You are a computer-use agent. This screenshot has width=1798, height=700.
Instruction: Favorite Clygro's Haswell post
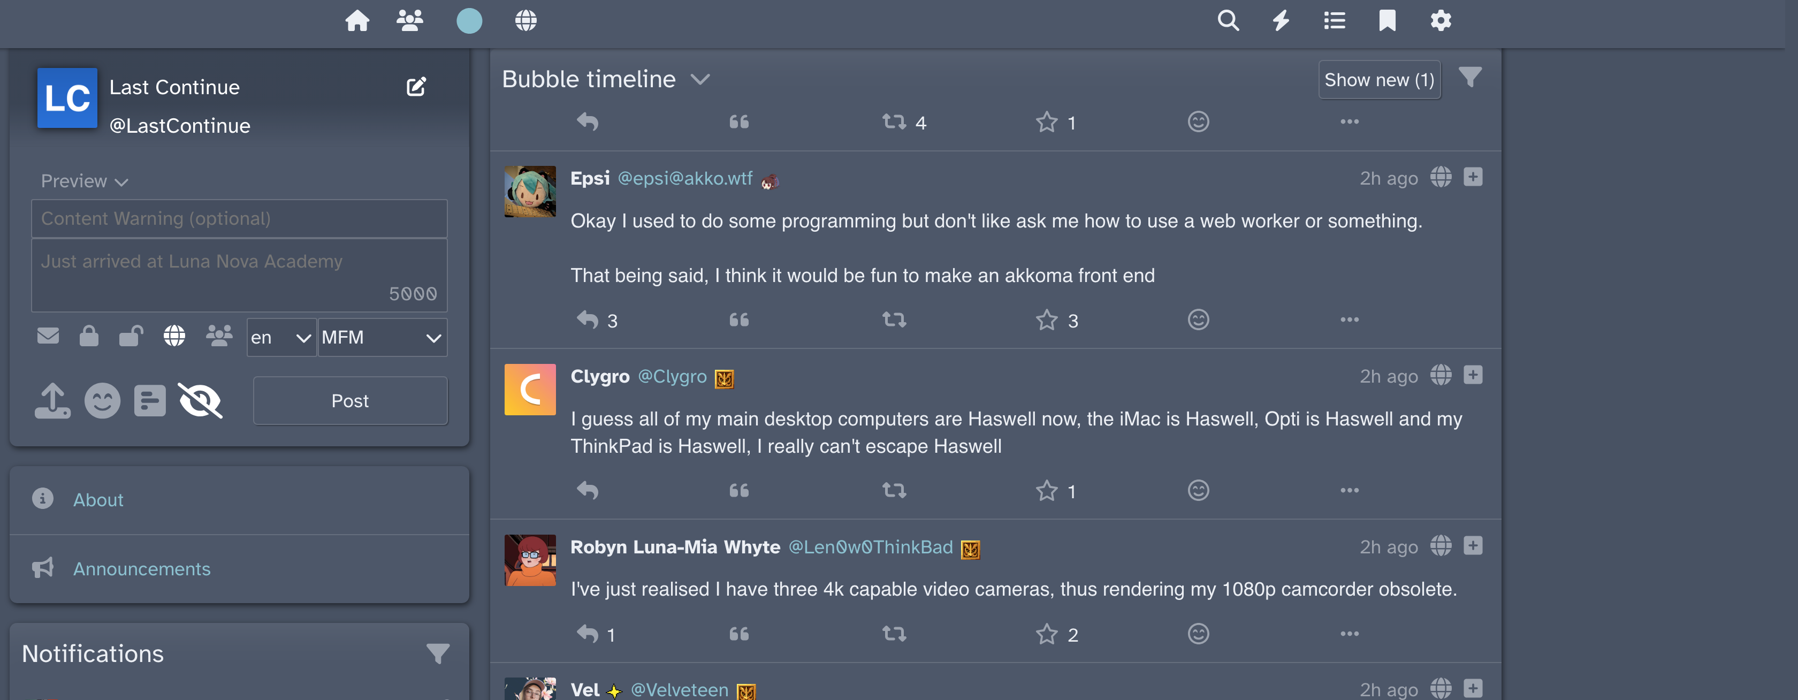tap(1046, 491)
